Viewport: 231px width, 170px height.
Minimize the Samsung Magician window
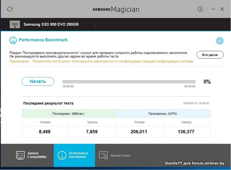[x=213, y=9]
